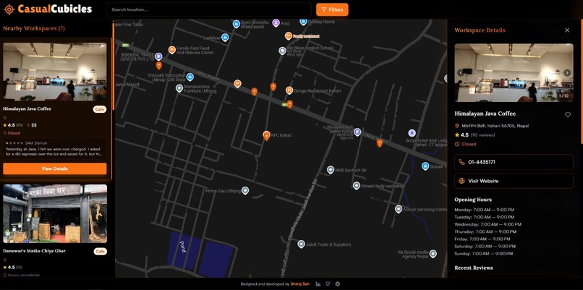Click the CasualCubicles target logo icon
This screenshot has width=583, height=290.
(9, 9)
